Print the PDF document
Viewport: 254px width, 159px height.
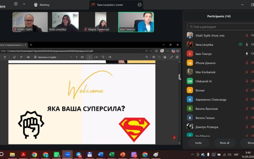click(154, 57)
